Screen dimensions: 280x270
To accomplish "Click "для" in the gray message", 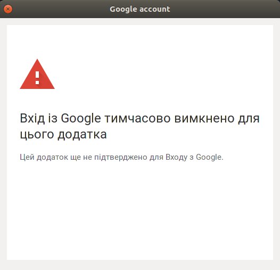I will (157, 158).
